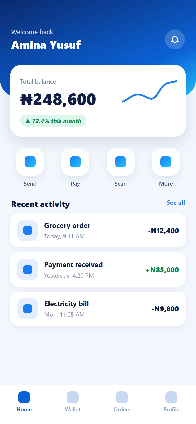Open the Profile tab

(171, 402)
